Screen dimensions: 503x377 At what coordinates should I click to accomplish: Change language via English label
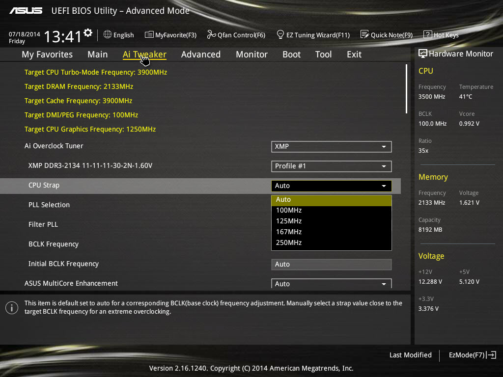[123, 35]
